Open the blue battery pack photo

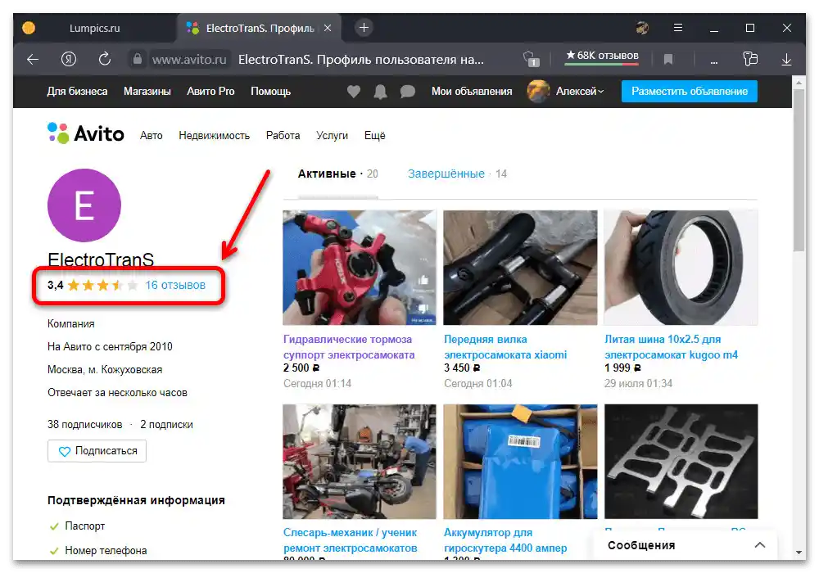pyautogui.click(x=520, y=462)
